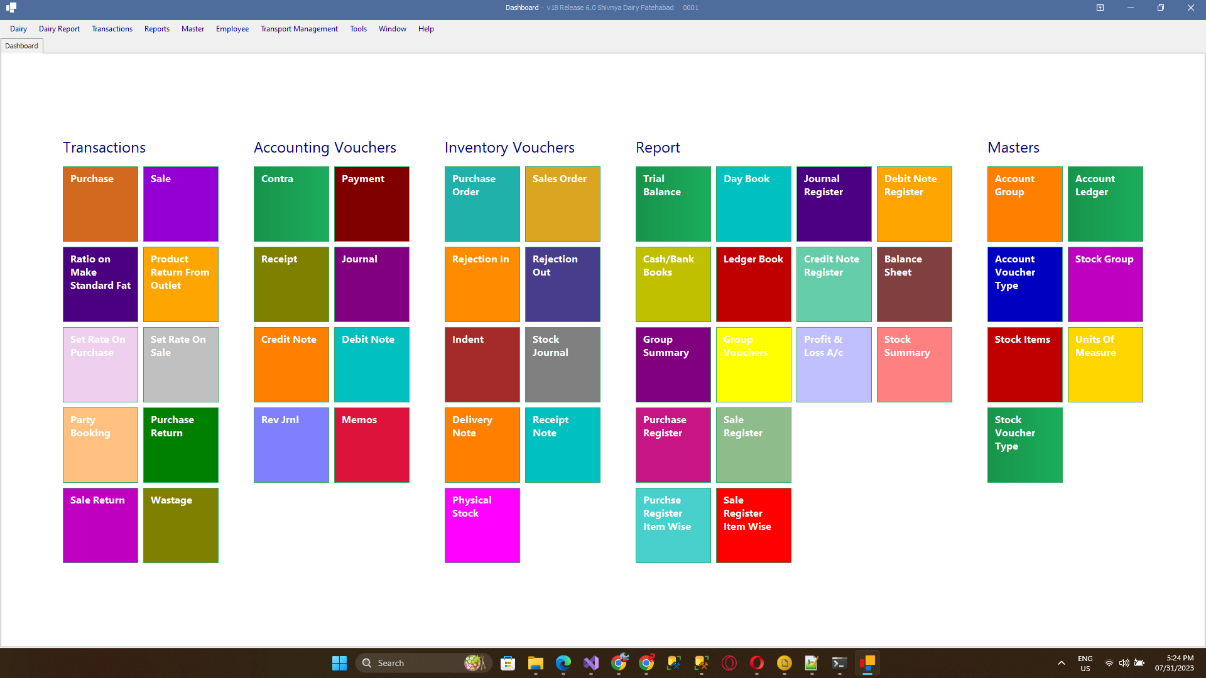The image size is (1206, 678).
Task: Open the Purchase Register tile
Action: coord(673,445)
